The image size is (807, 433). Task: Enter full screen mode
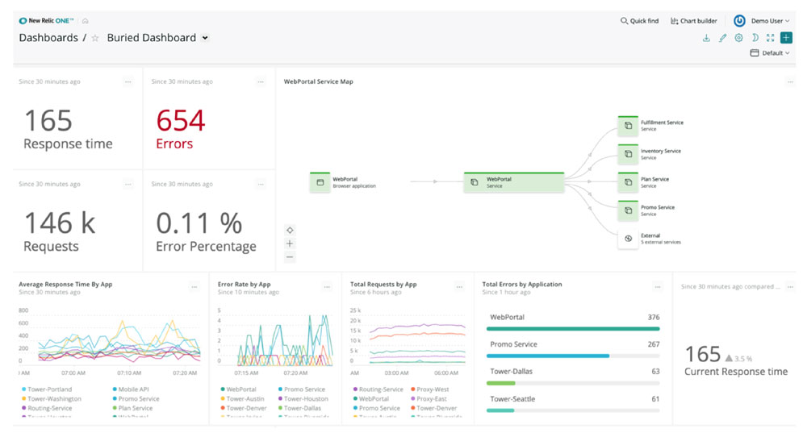[771, 38]
